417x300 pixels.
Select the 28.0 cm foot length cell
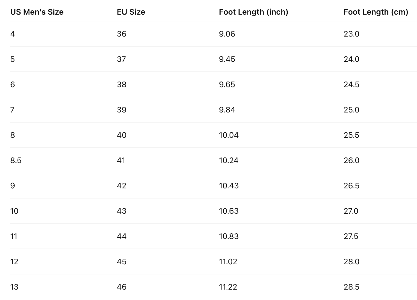tap(351, 262)
